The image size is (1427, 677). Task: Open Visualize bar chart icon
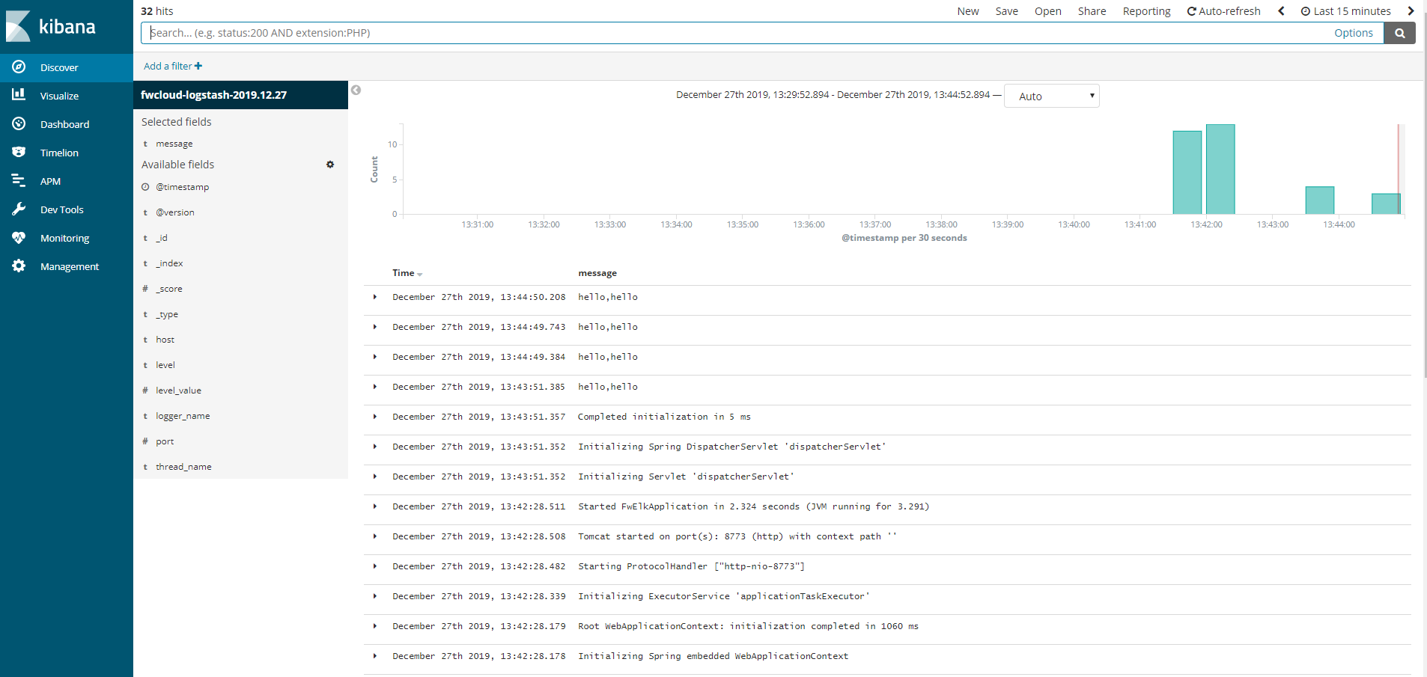19,95
